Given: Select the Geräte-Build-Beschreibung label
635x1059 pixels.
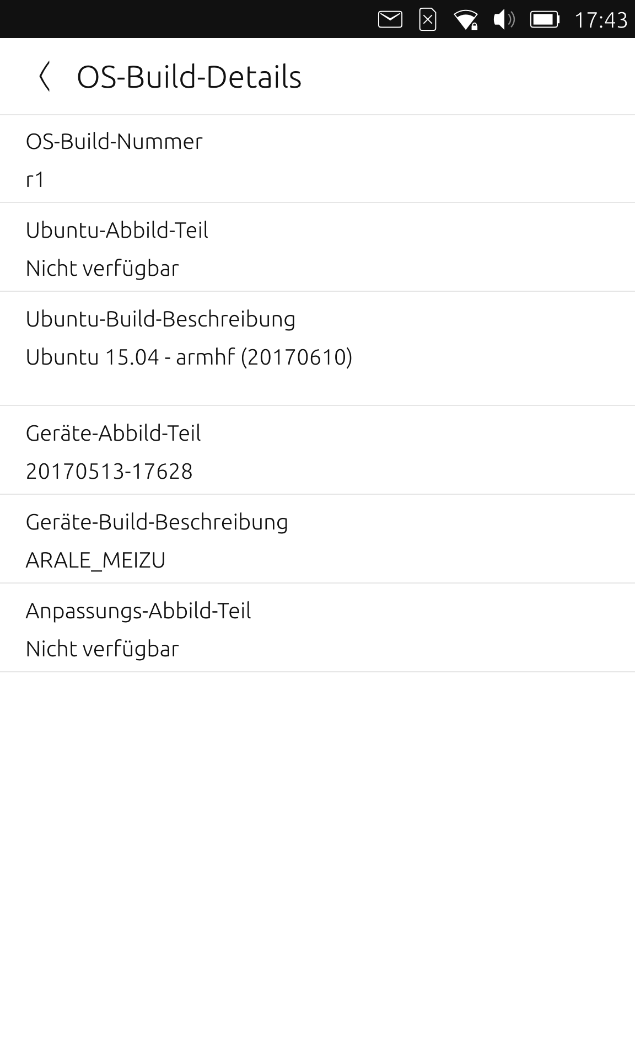Looking at the screenshot, I should (x=157, y=522).
